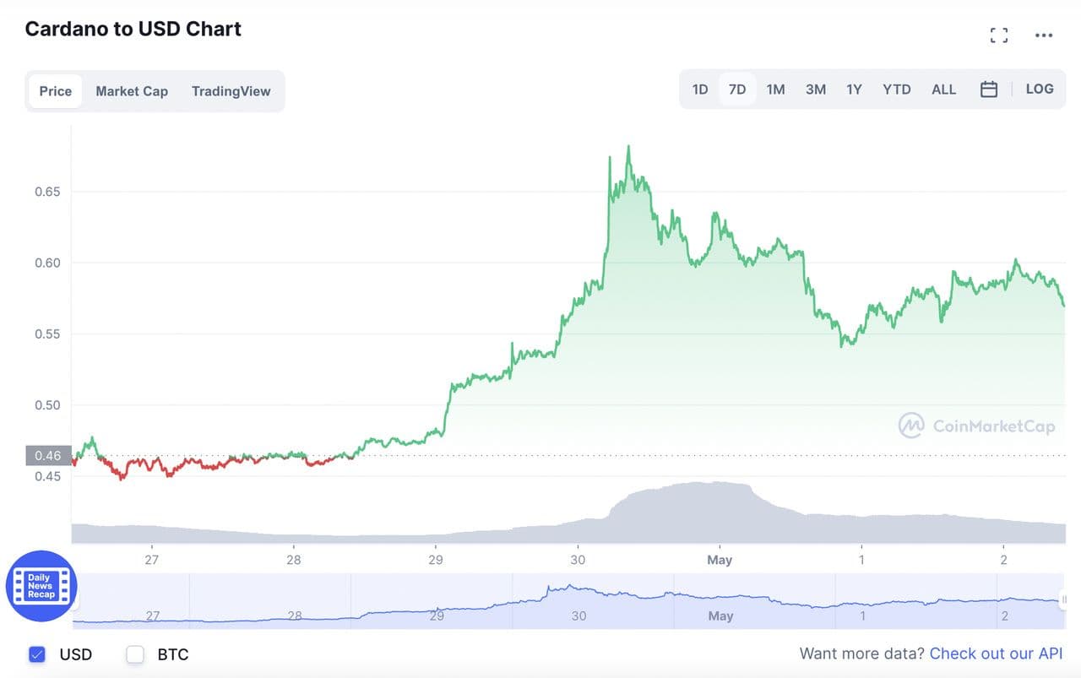Switch chart to 3M range
The width and height of the screenshot is (1081, 678).
coord(815,89)
